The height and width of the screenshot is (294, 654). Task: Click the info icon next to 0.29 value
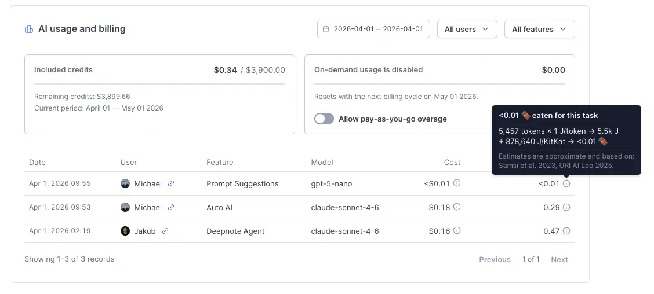(566, 207)
